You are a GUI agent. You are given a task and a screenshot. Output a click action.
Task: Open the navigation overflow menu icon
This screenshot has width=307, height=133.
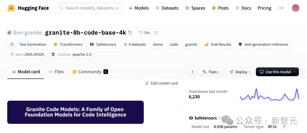[x=280, y=8]
